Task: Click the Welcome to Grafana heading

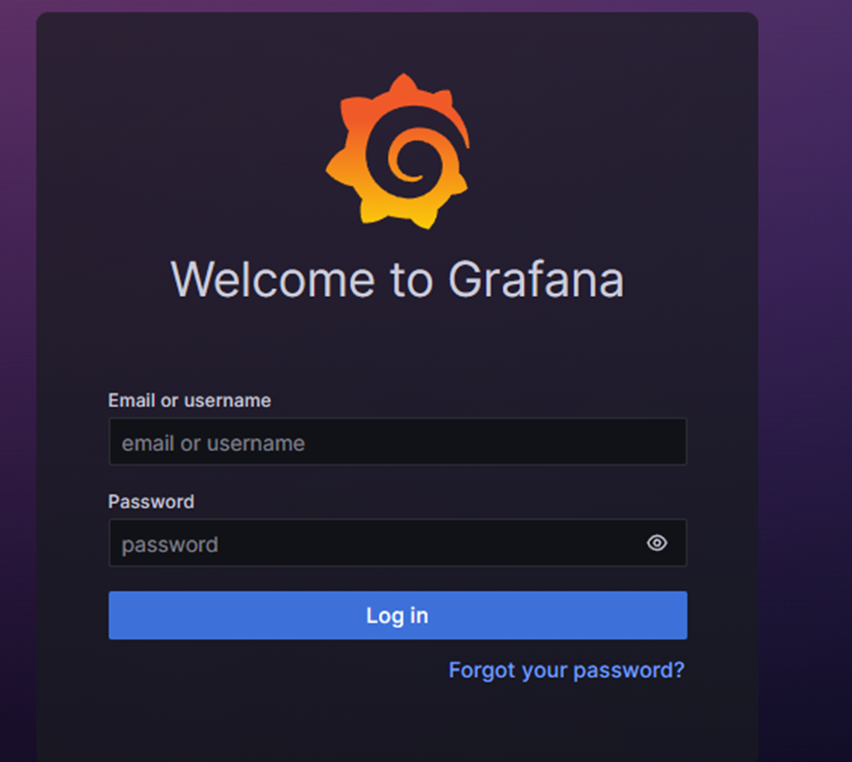Action: [x=397, y=279]
